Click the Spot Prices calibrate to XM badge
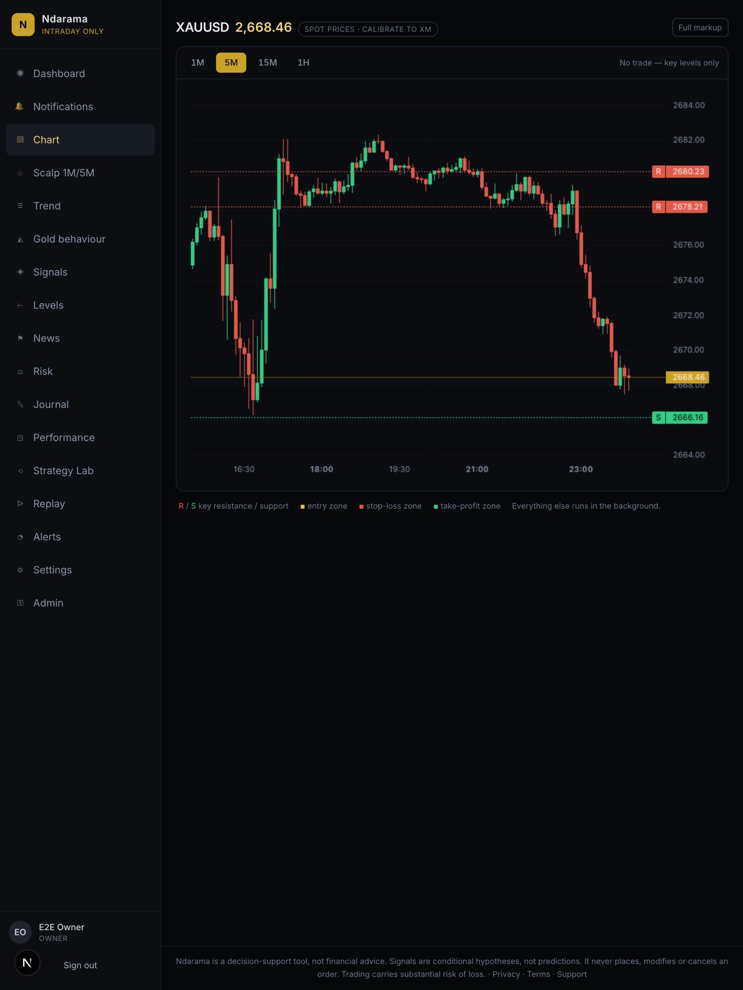 click(x=368, y=29)
